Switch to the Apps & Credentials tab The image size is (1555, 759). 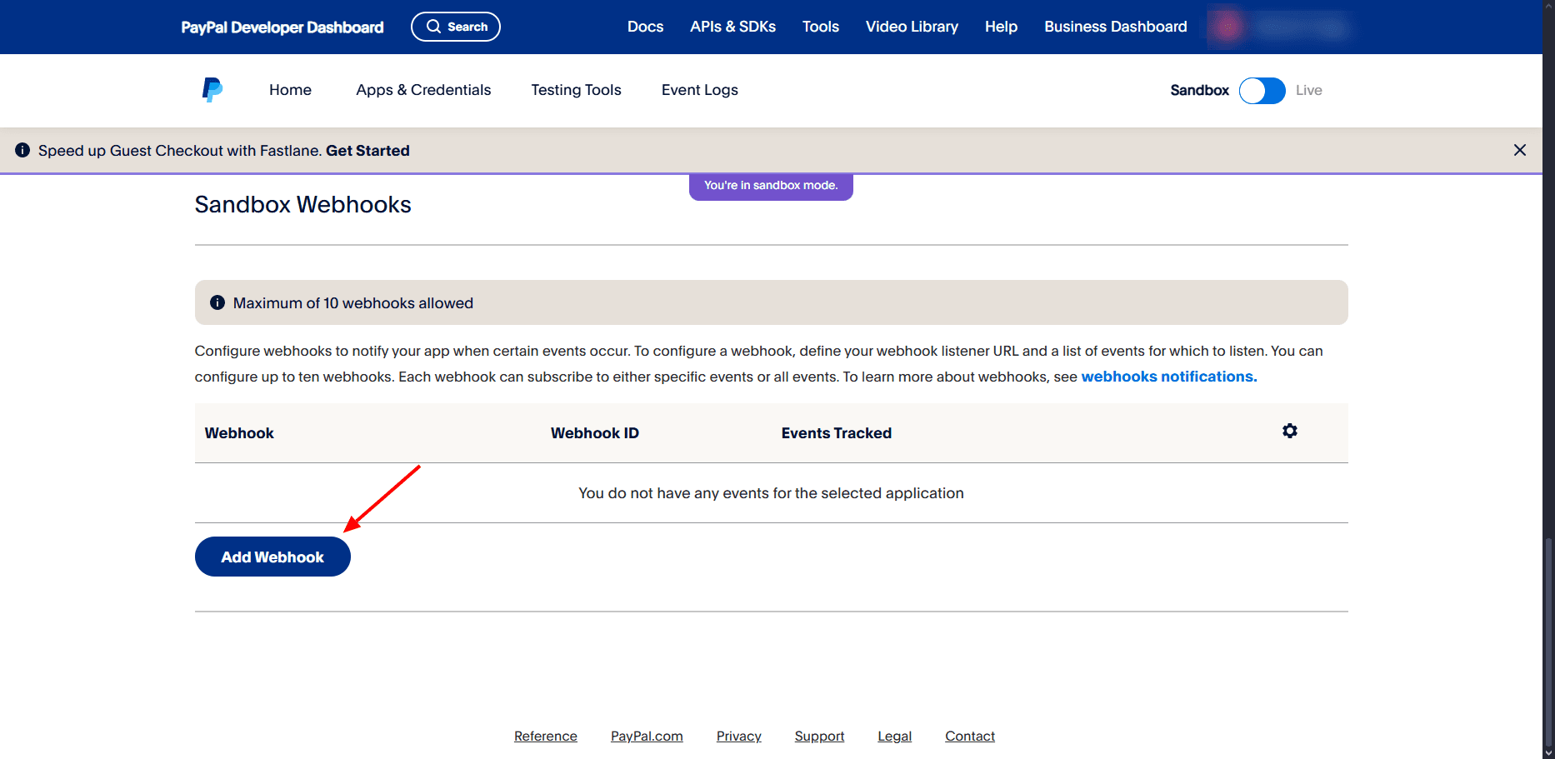(x=422, y=89)
